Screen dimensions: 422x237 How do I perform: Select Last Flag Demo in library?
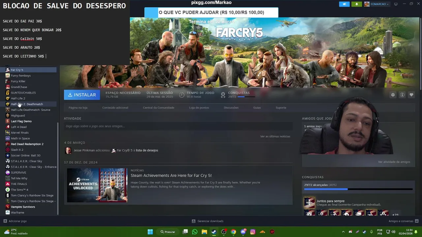pos(28,121)
